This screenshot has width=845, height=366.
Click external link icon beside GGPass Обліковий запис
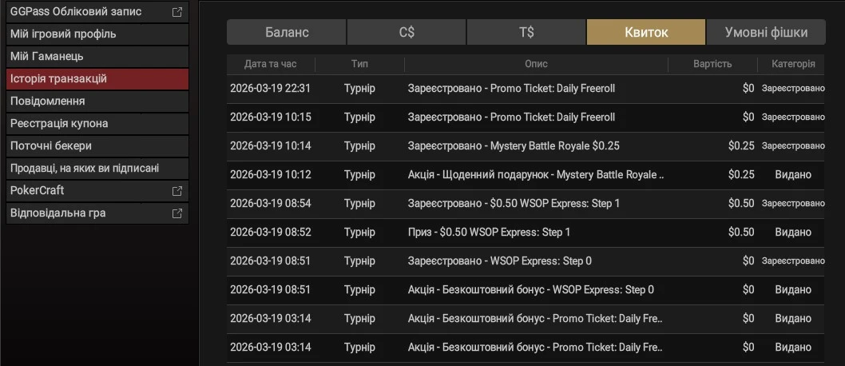point(177,12)
